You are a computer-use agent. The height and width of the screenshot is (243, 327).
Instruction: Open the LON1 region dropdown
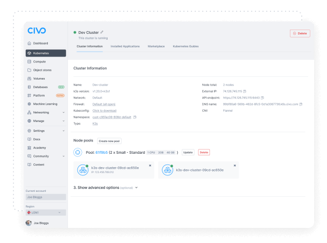tap(46, 212)
